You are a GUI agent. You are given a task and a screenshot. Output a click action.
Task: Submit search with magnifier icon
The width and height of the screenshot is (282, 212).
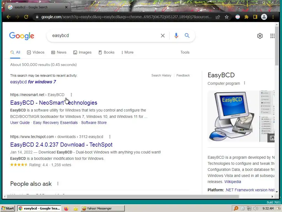187,36
